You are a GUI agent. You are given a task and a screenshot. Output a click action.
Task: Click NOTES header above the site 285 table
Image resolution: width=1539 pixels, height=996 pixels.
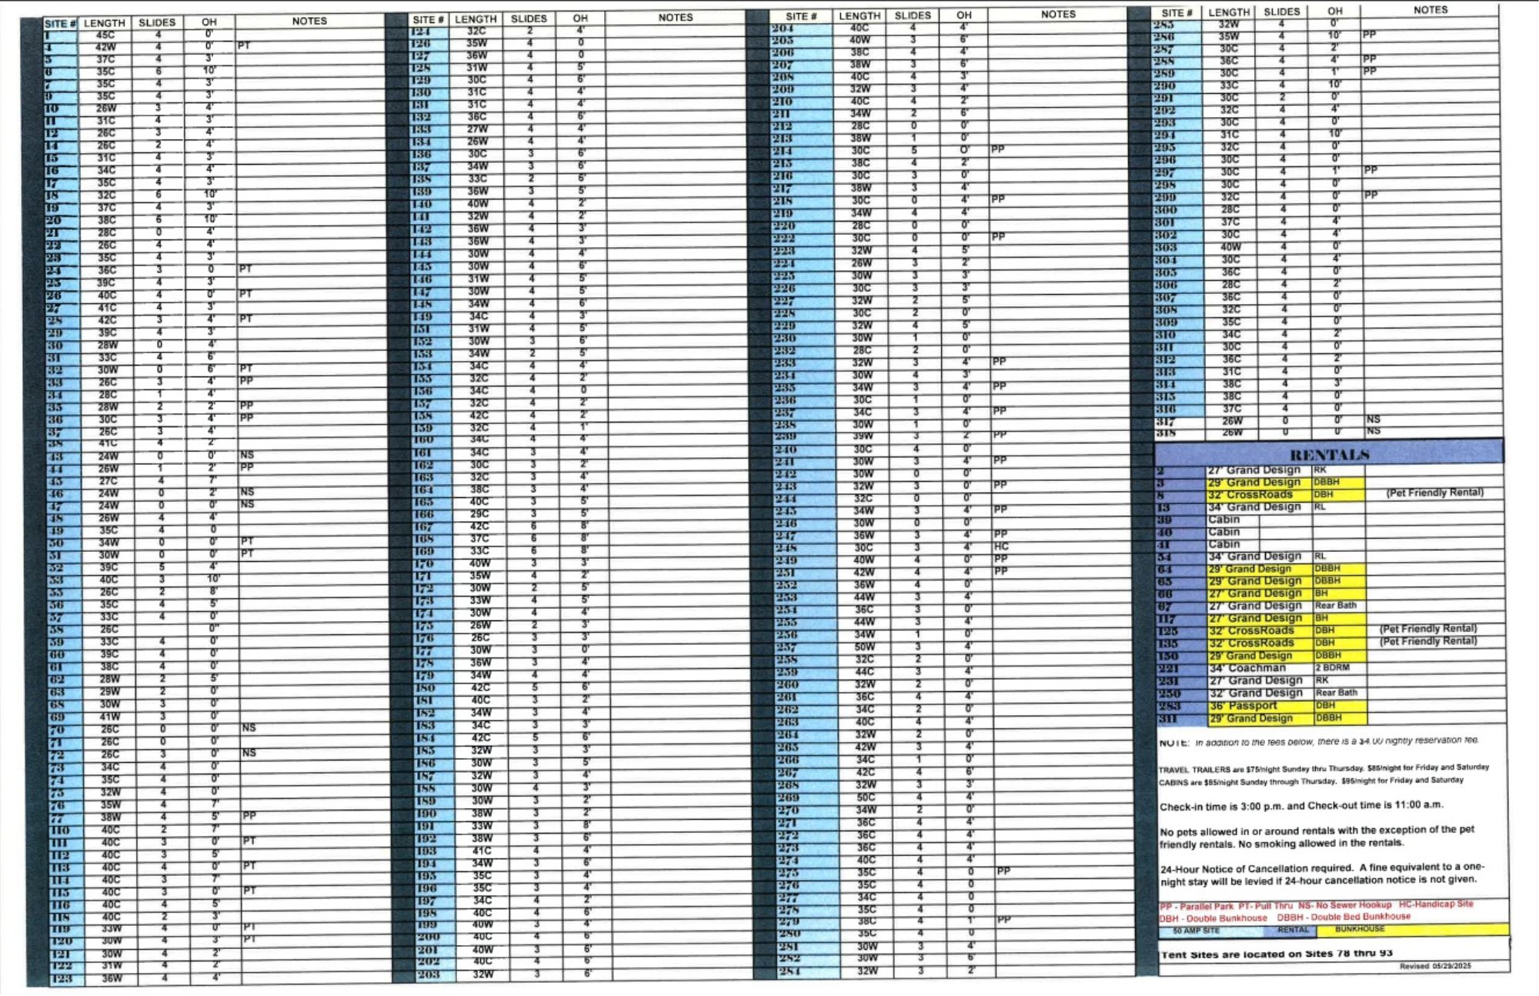click(1431, 10)
